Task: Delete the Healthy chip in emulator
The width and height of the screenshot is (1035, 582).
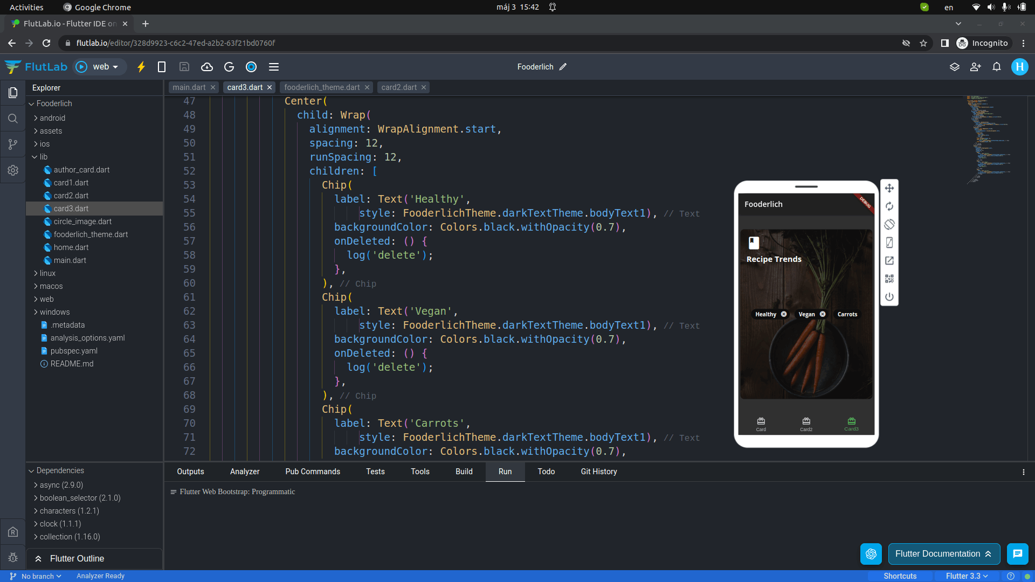Action: pyautogui.click(x=784, y=314)
